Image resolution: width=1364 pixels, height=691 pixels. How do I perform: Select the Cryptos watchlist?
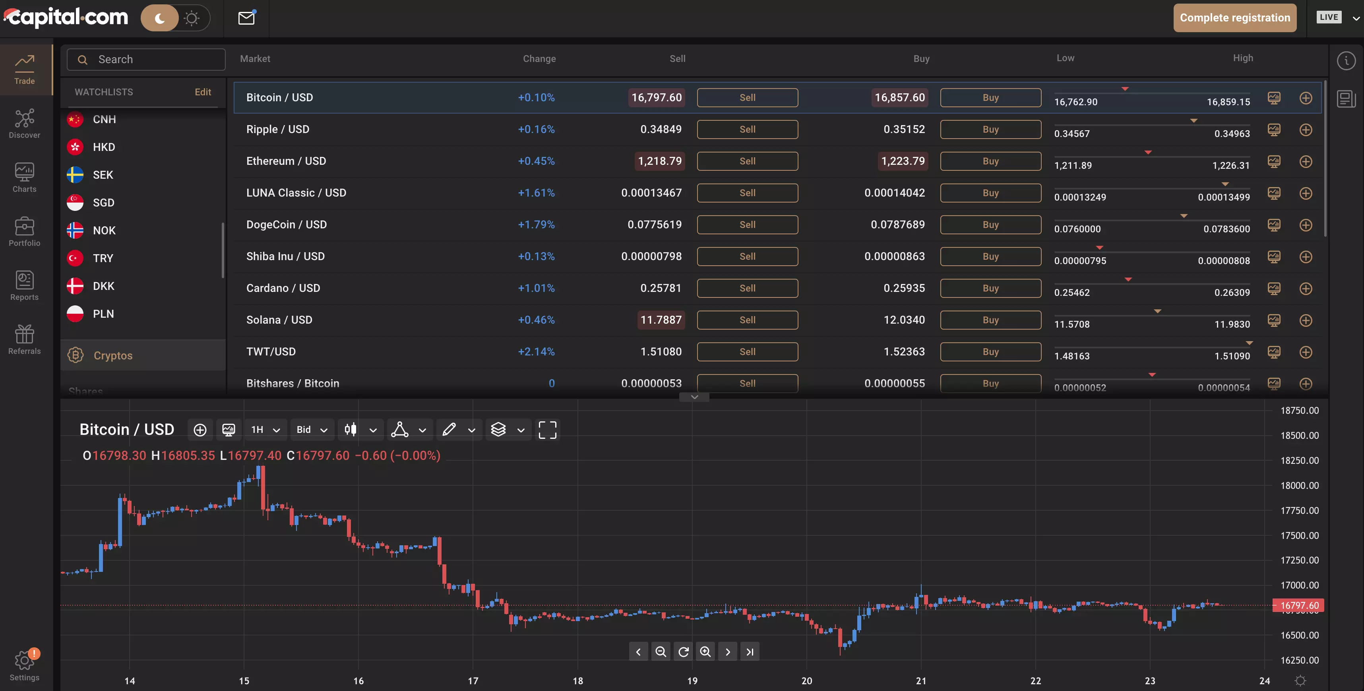coord(143,355)
